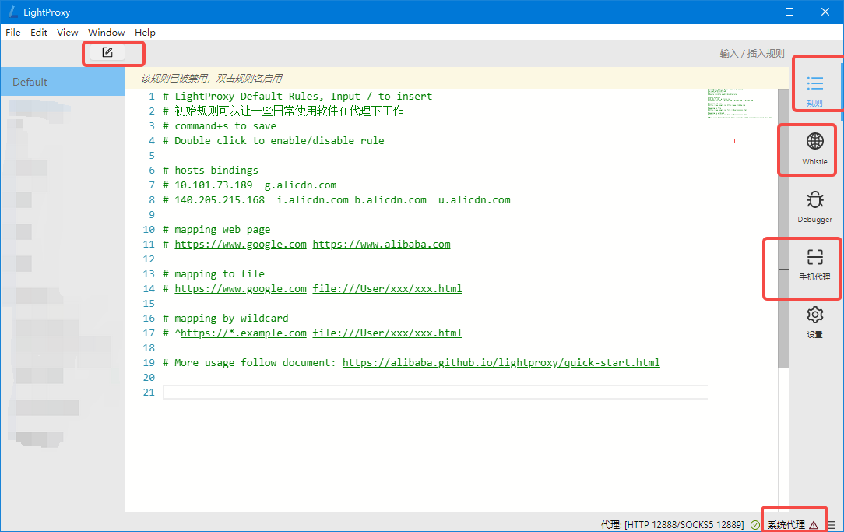Viewport: 844px width, 532px height.
Task: Click line number 20 in gutter
Action: 149,378
